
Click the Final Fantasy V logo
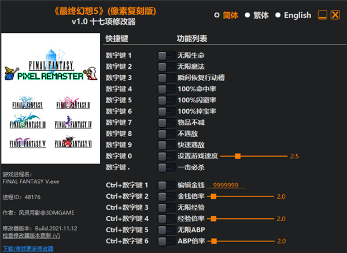[27, 142]
